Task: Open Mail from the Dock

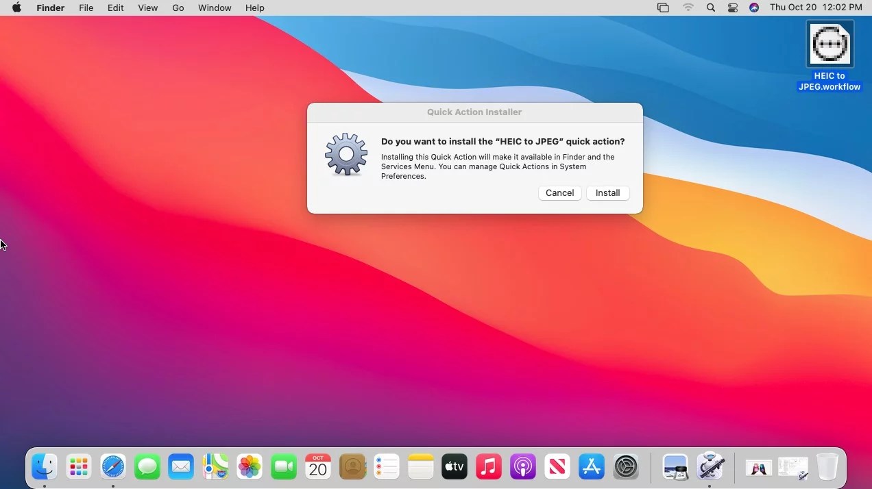Action: click(x=181, y=466)
